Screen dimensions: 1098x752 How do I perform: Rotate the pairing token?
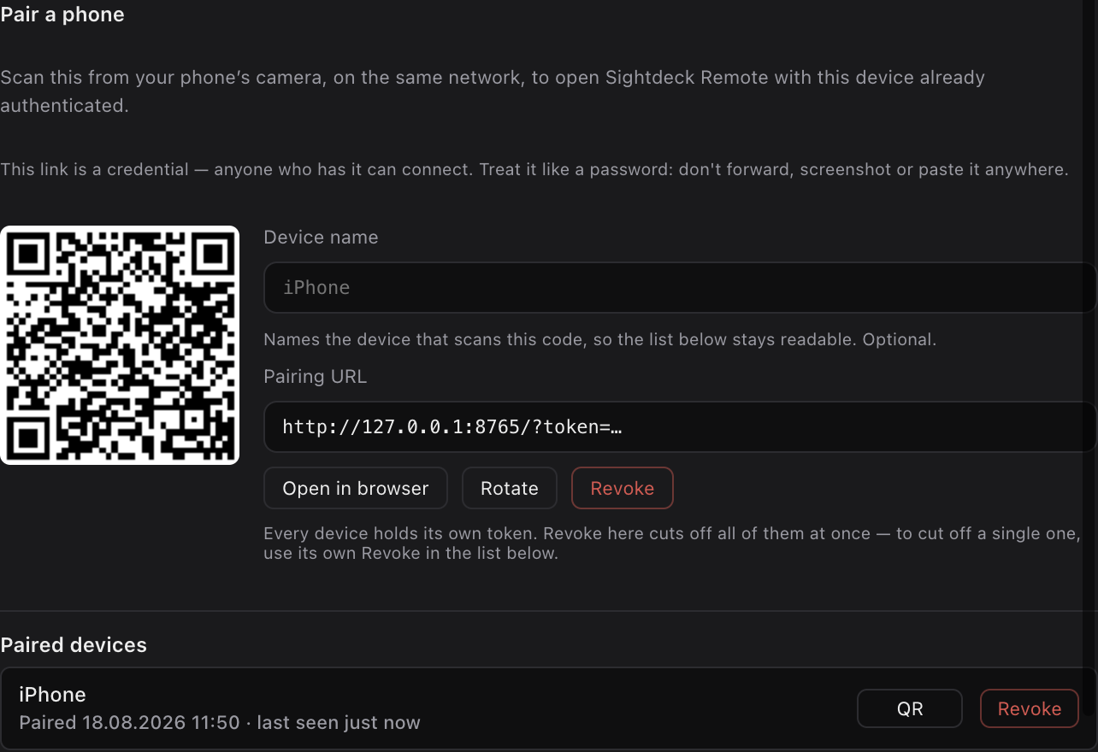pos(510,488)
